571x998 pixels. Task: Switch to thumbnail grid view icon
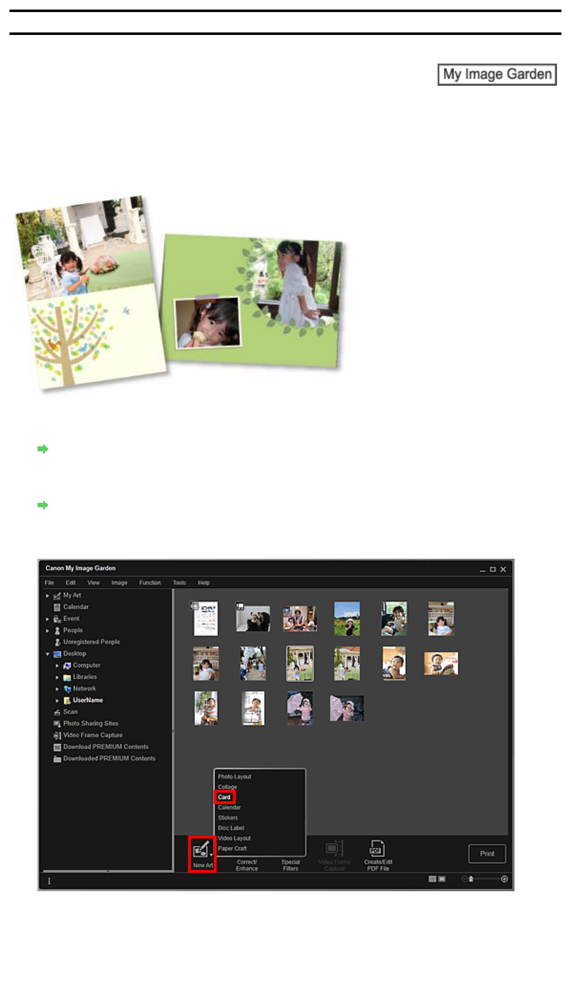tap(432, 879)
